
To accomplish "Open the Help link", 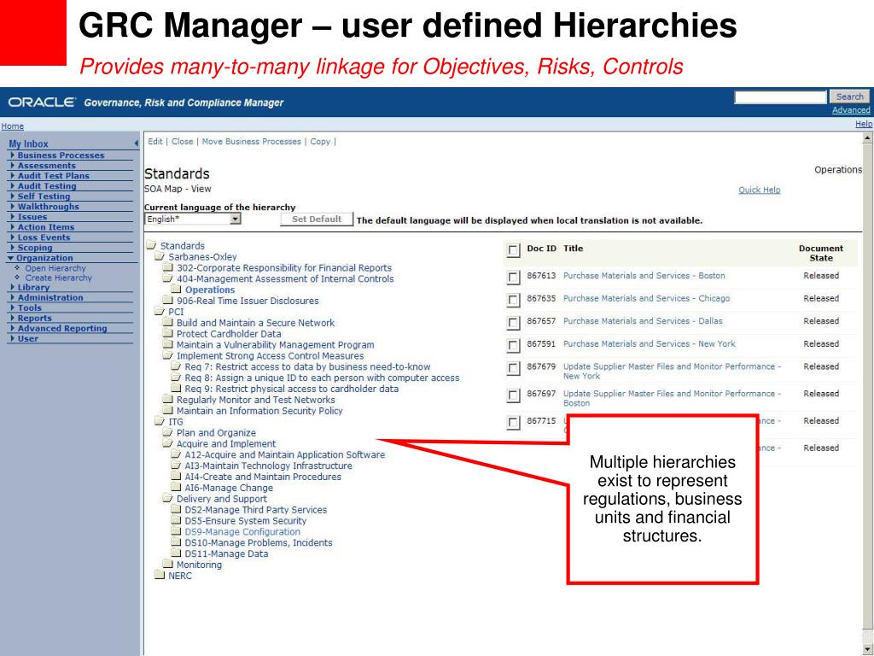I will coord(864,124).
